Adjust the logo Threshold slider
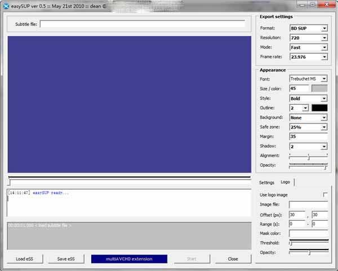338x271 pixels. pos(309,242)
